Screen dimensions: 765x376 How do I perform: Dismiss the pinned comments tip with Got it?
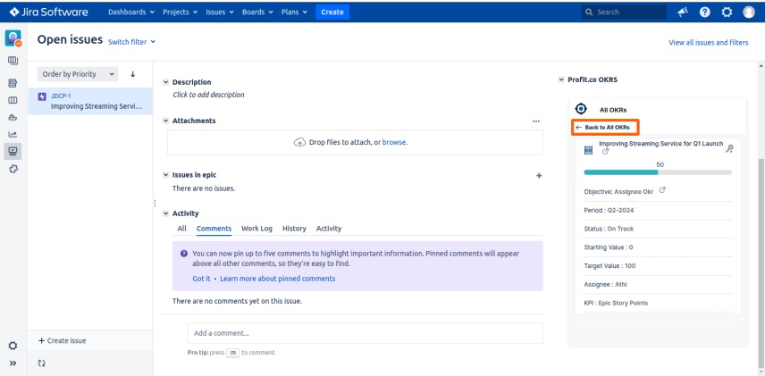click(x=201, y=279)
